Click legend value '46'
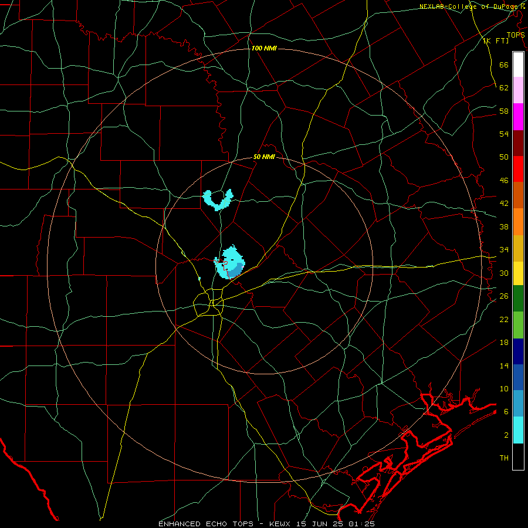The height and width of the screenshot is (528, 528). pyautogui.click(x=504, y=181)
